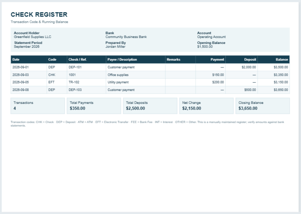Click the Utility payment description

[x=118, y=82]
